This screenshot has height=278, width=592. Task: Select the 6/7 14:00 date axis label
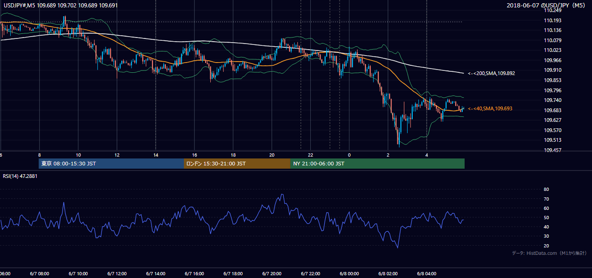pos(156,273)
